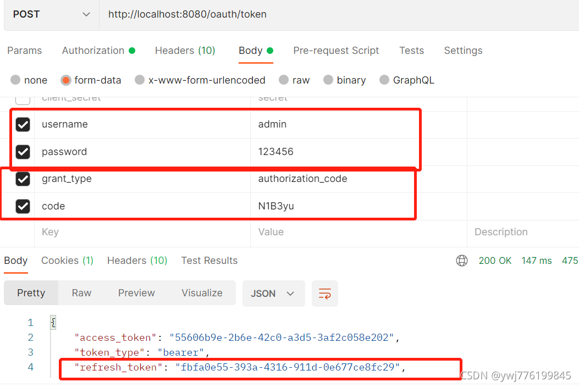Click the password key cell
Image resolution: width=579 pixels, height=387 pixels.
click(x=142, y=152)
